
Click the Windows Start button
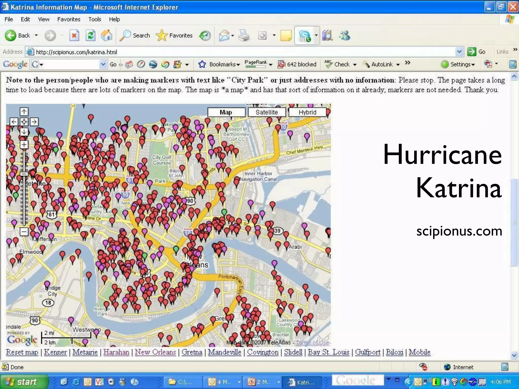coord(24,382)
